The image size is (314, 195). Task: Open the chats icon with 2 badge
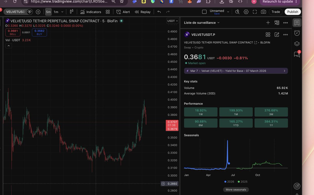tap(297, 54)
